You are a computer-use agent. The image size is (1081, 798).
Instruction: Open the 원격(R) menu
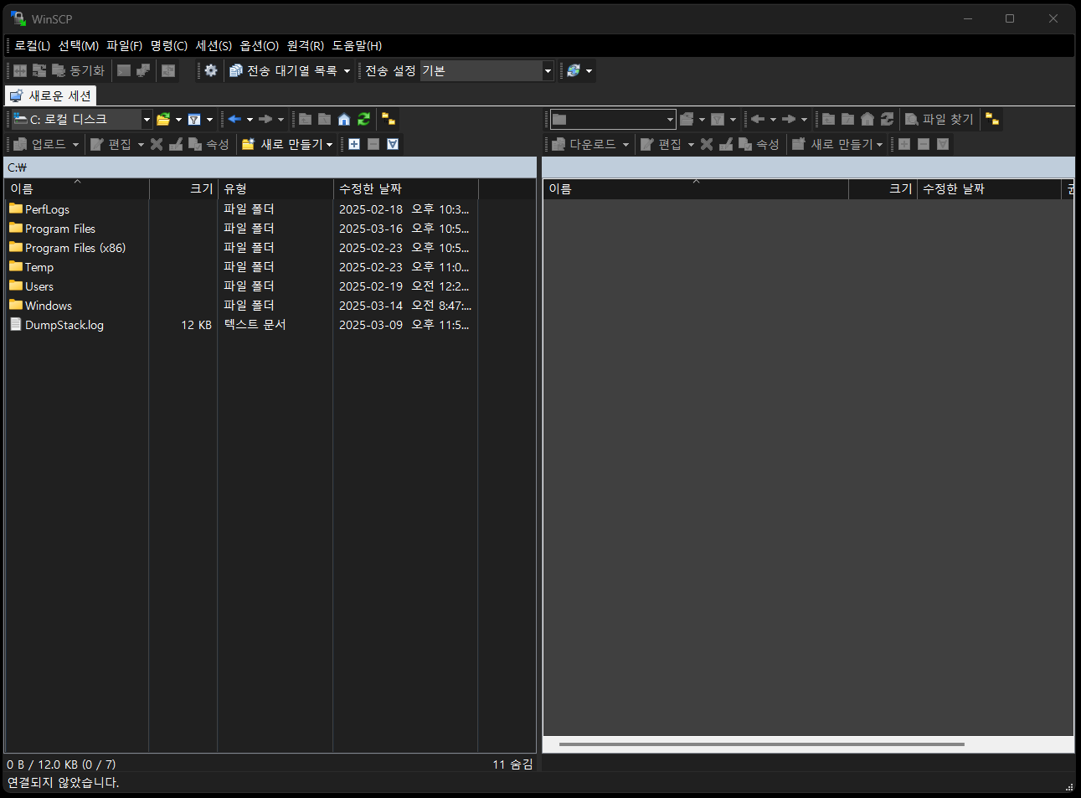[x=306, y=46]
